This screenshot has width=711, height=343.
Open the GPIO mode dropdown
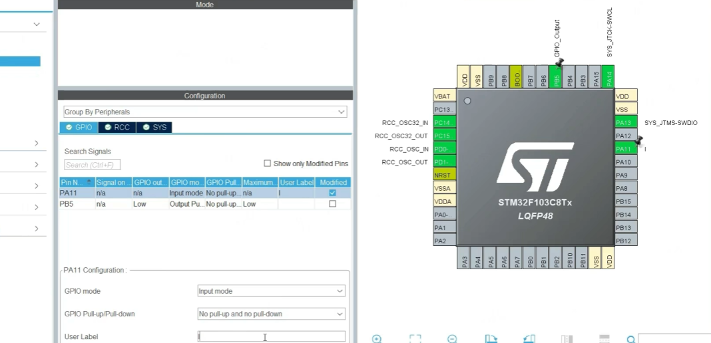(272, 291)
